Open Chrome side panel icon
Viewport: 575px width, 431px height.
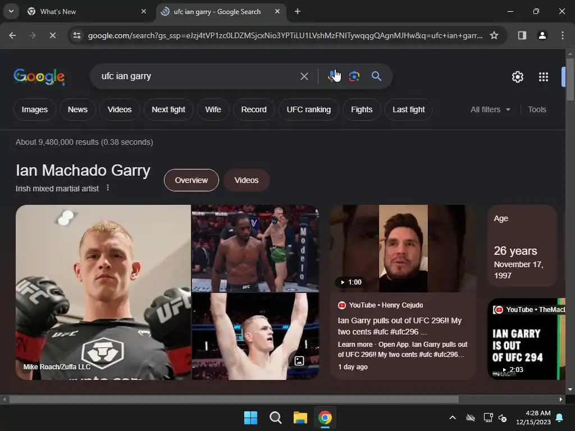coord(522,35)
